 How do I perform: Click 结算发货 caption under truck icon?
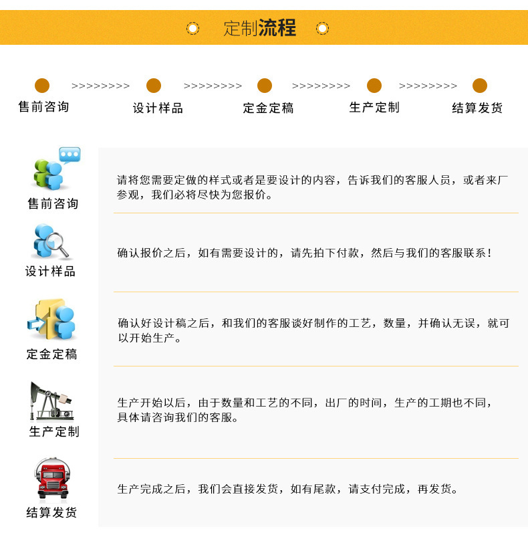point(51,512)
